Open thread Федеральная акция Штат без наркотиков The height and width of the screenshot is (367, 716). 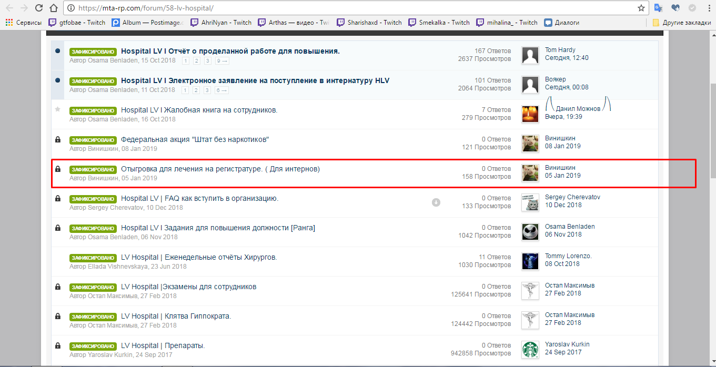point(195,139)
